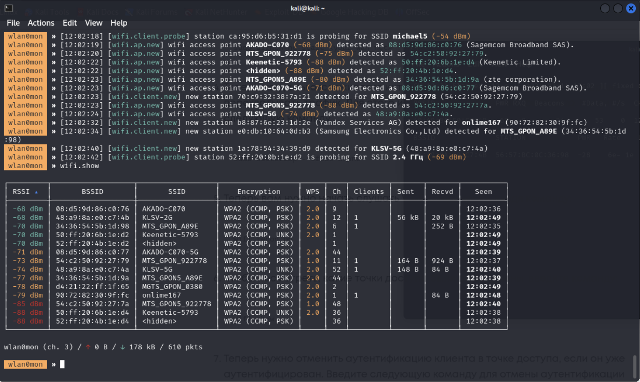
Task: Click the onlime167 SSID in the table
Action: click(161, 295)
